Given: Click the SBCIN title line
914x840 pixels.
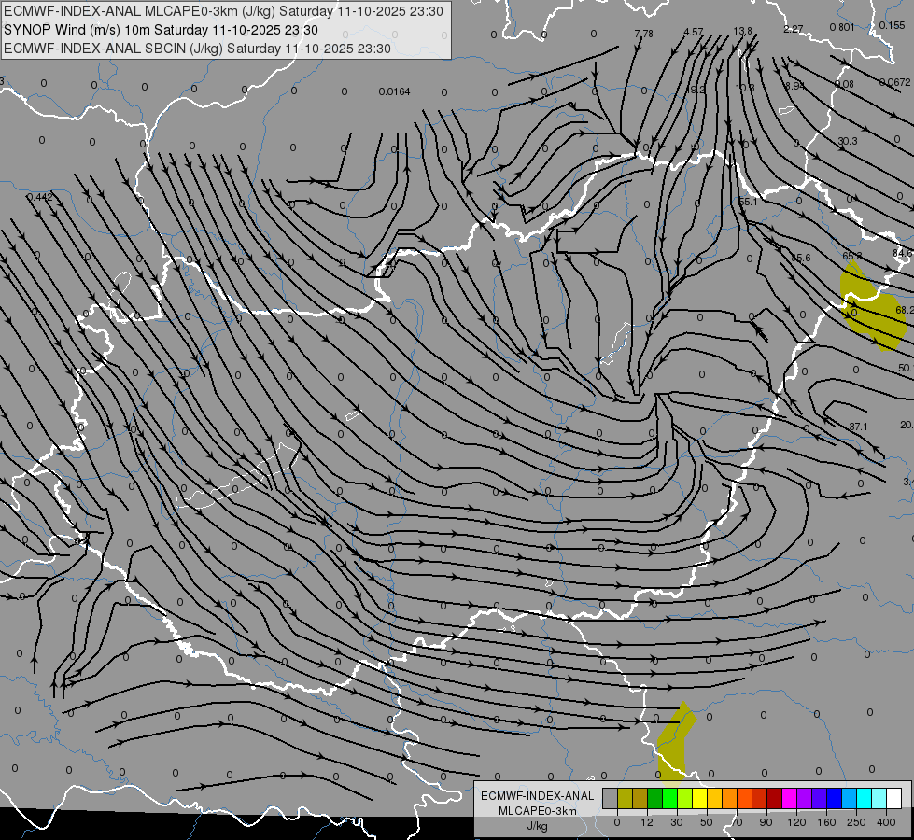Looking at the screenshot, I should click(x=197, y=49).
